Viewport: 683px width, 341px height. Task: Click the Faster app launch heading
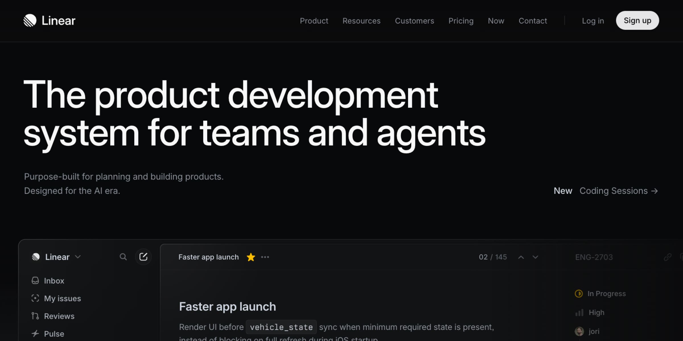[x=227, y=307]
